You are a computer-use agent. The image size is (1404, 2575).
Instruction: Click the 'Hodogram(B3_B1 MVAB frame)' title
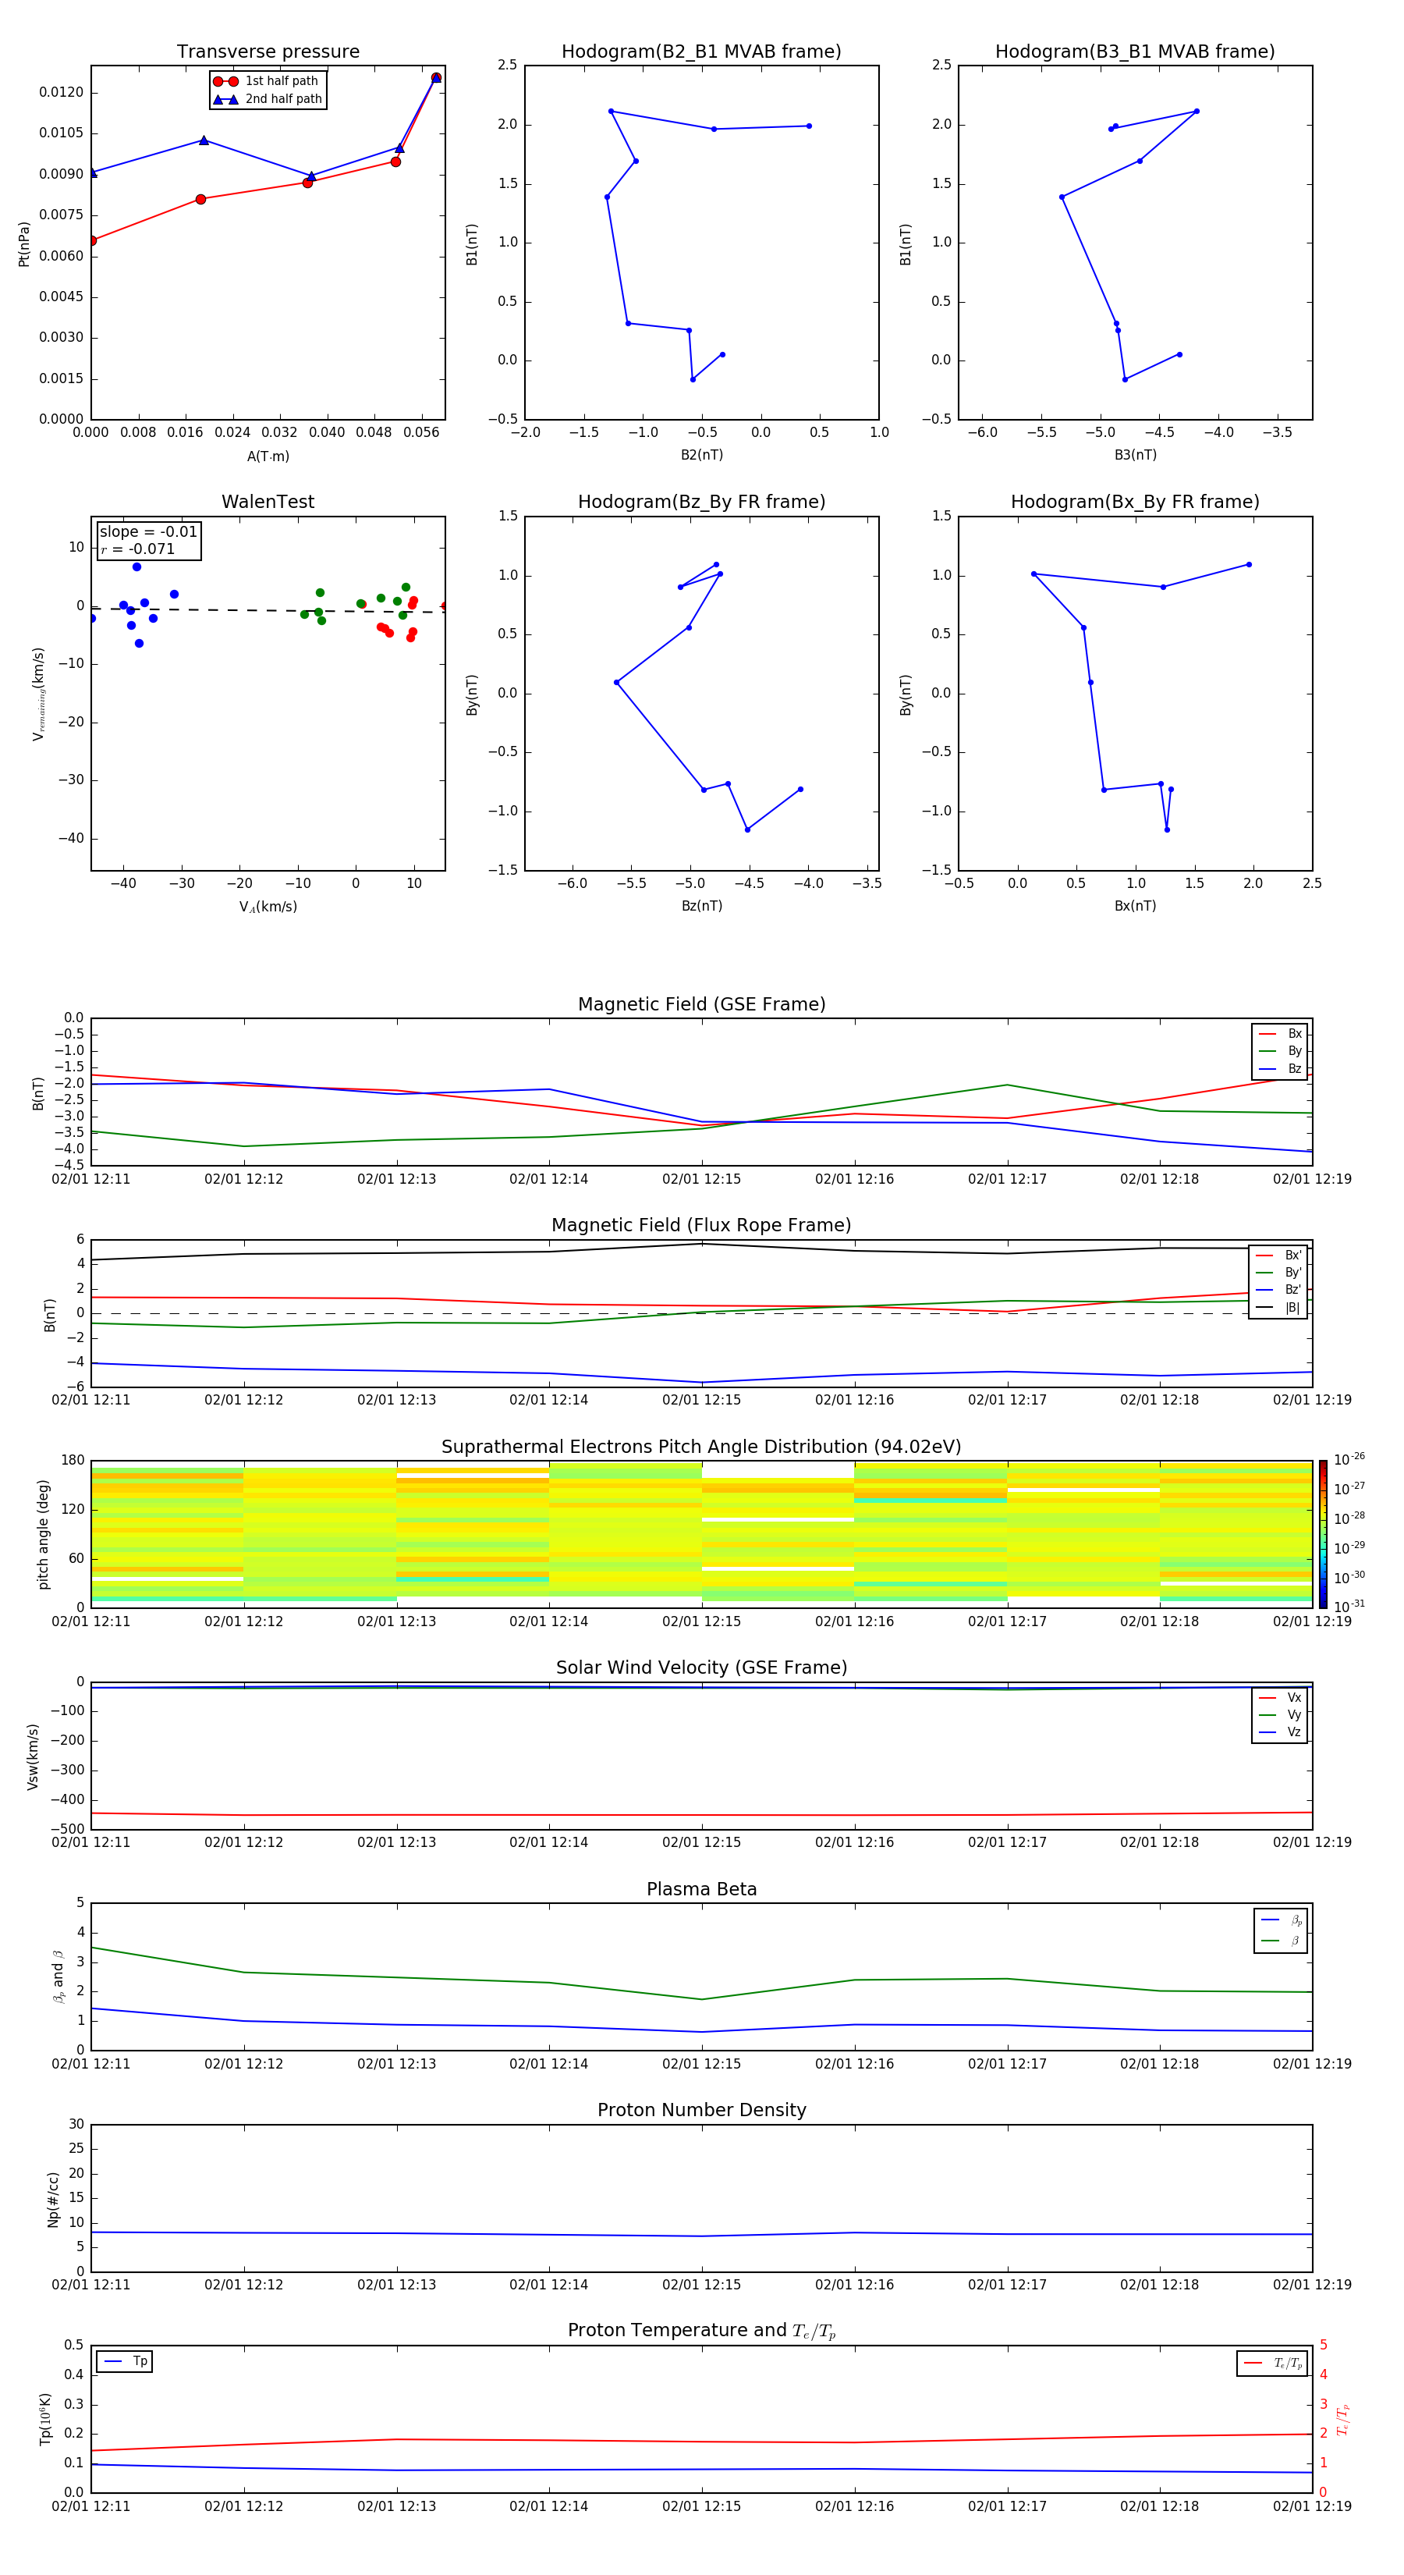point(1135,52)
